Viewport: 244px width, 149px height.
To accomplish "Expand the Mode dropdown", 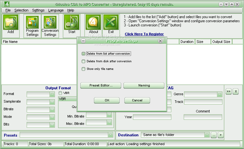I will (52, 117).
